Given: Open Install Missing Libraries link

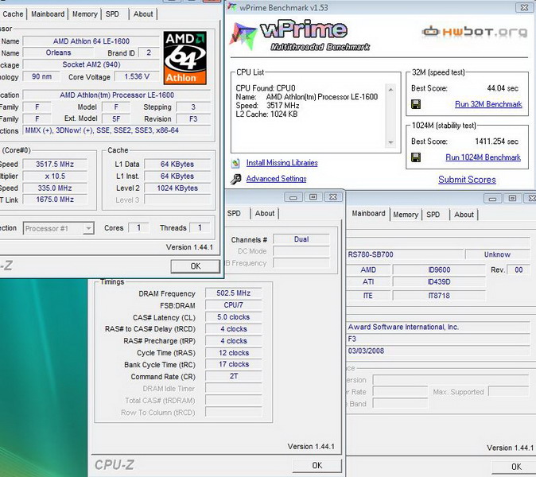Looking at the screenshot, I should pos(282,163).
